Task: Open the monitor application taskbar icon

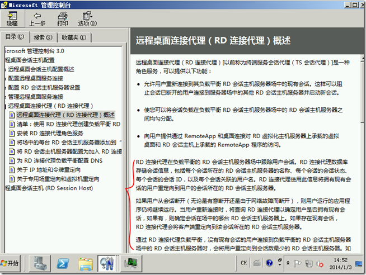Action: pos(131,263)
